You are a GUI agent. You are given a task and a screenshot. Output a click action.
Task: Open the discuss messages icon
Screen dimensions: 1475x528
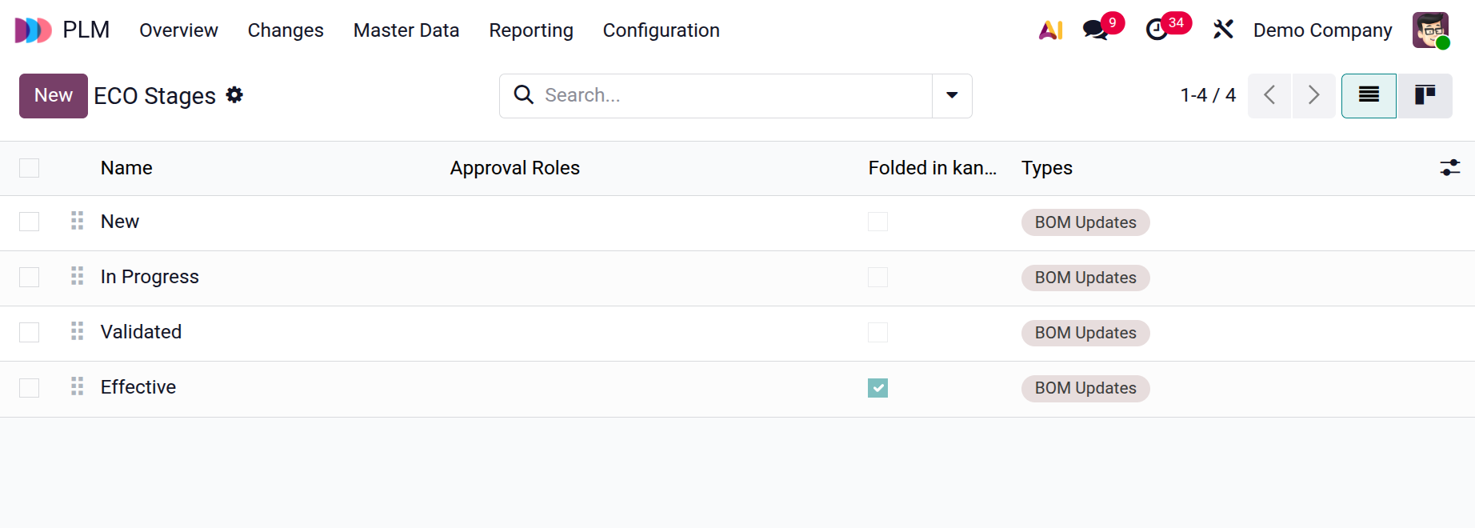tap(1095, 30)
